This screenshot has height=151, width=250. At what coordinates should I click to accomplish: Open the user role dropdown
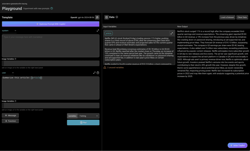tap(8, 73)
